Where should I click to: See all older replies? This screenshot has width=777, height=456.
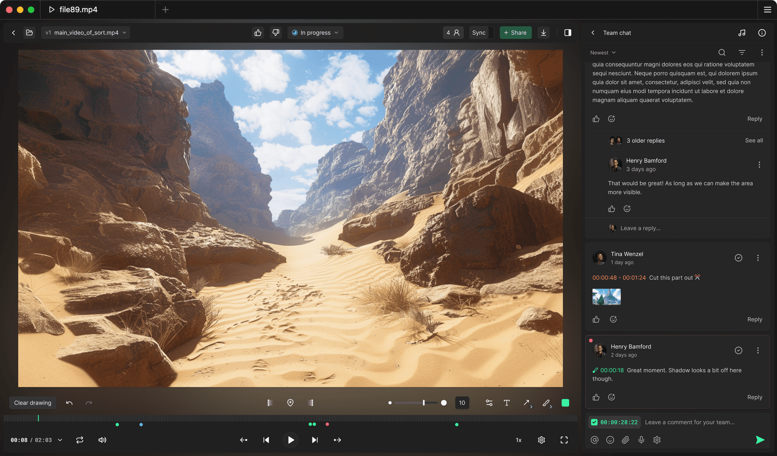point(754,141)
